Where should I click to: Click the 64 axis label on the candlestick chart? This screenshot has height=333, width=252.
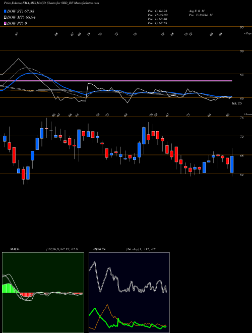pos(241,175)
